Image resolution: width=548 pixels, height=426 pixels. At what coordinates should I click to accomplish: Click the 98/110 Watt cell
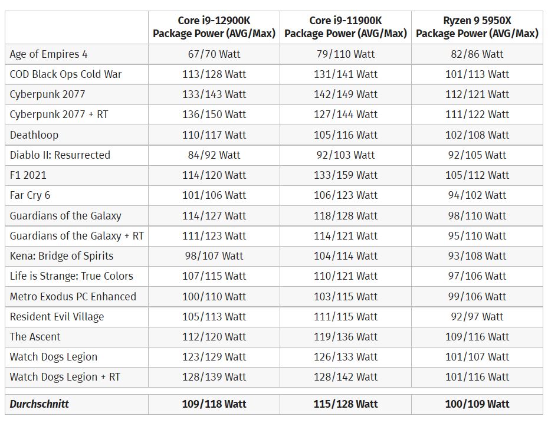pos(477,216)
